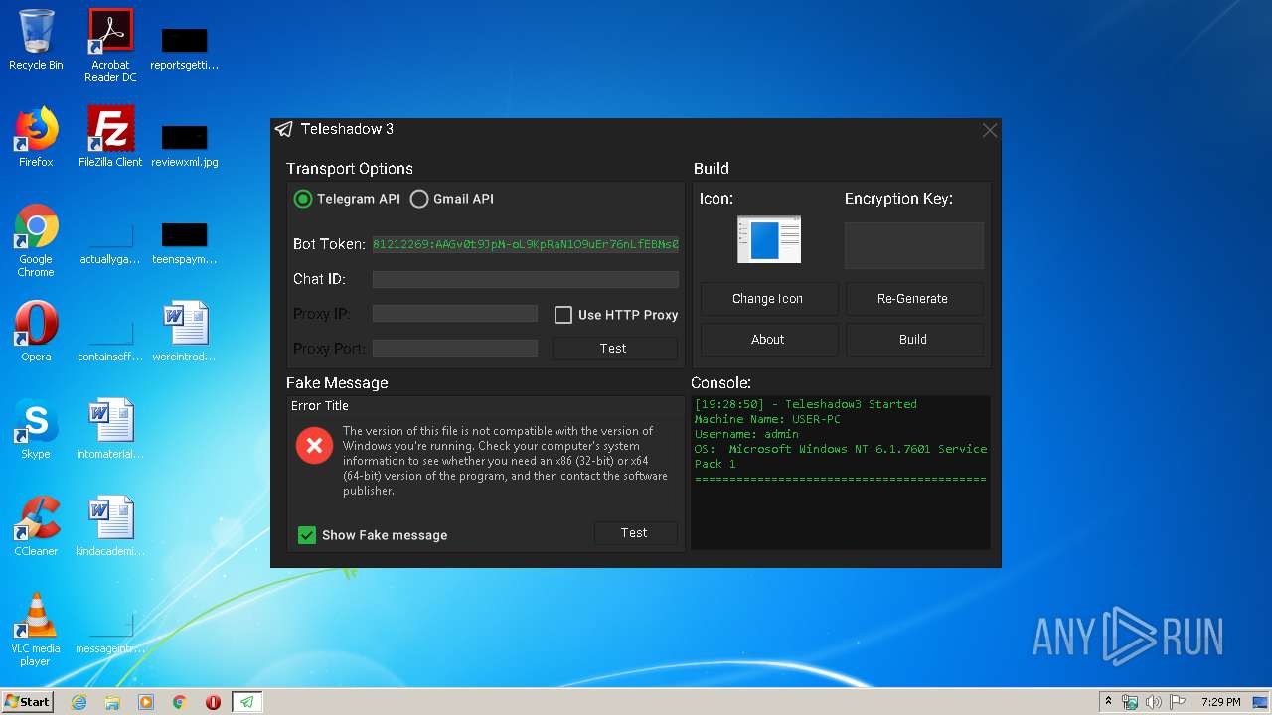Click the Test button beside Proxy Port
The image size is (1272, 715).
tap(614, 349)
